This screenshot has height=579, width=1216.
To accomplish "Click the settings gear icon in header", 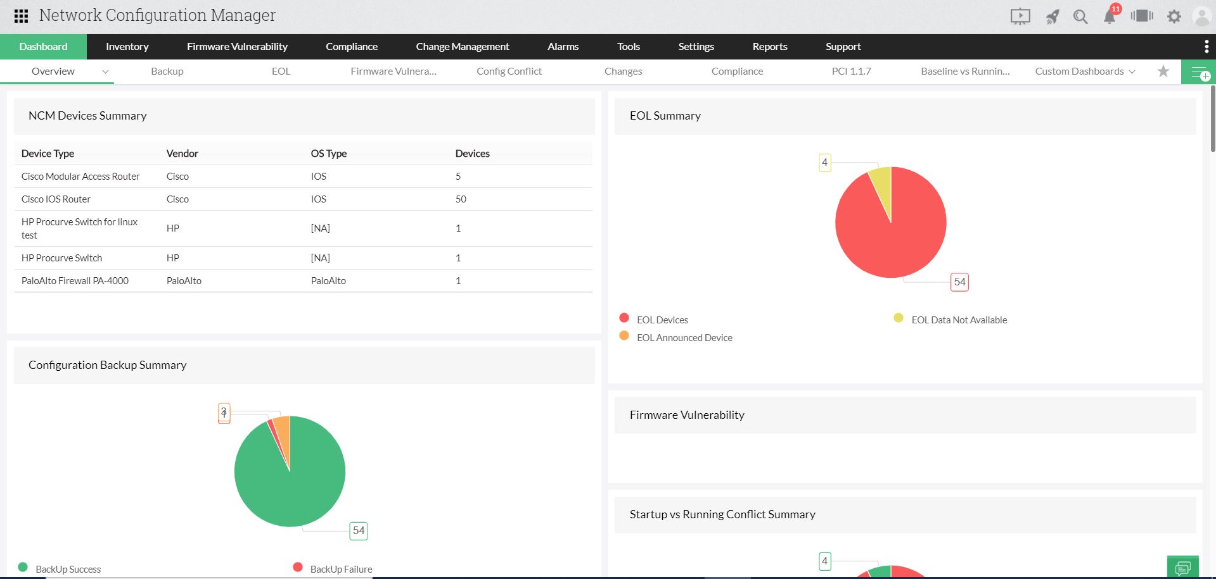I will tap(1174, 16).
